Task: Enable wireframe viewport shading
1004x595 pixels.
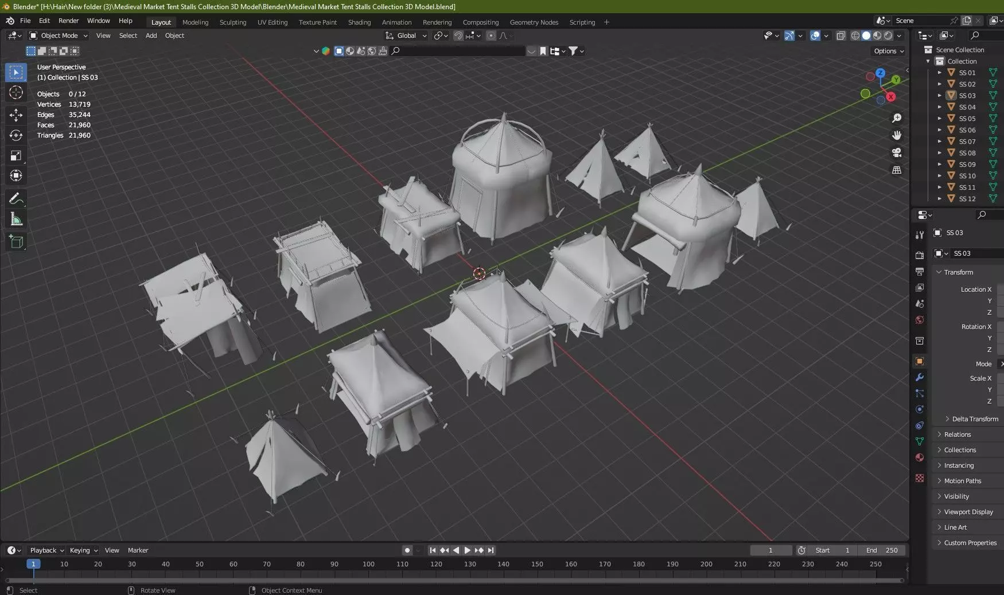Action: coord(855,36)
